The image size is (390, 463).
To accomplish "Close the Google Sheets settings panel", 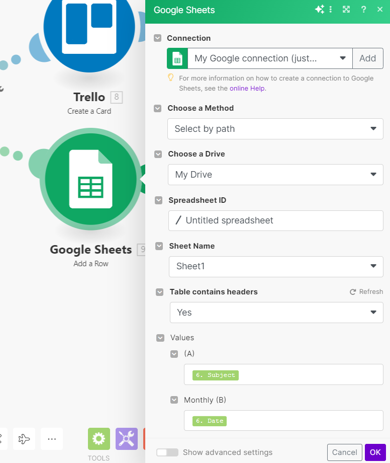I will [379, 10].
